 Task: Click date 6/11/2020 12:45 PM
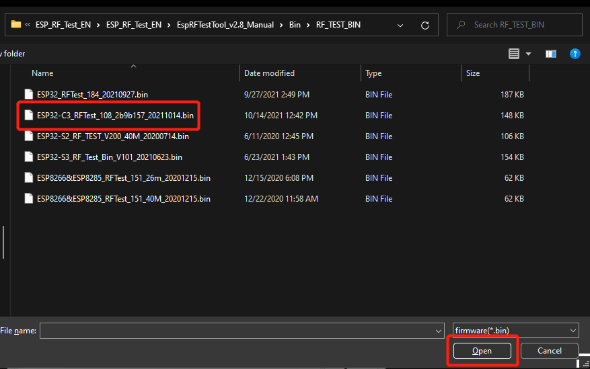pos(279,136)
